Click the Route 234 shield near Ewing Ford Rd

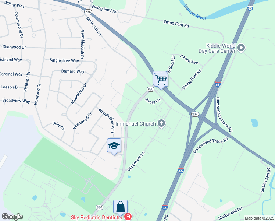pyautogui.click(x=88, y=12)
